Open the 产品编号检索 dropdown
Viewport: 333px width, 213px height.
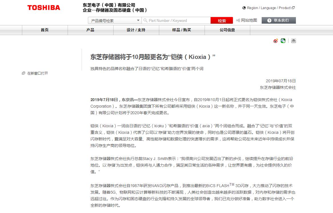coord(115,21)
